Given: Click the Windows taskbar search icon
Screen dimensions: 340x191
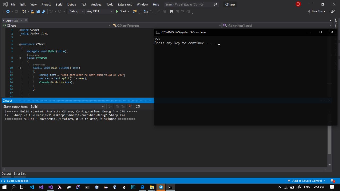Looking at the screenshot, I should 14,187.
